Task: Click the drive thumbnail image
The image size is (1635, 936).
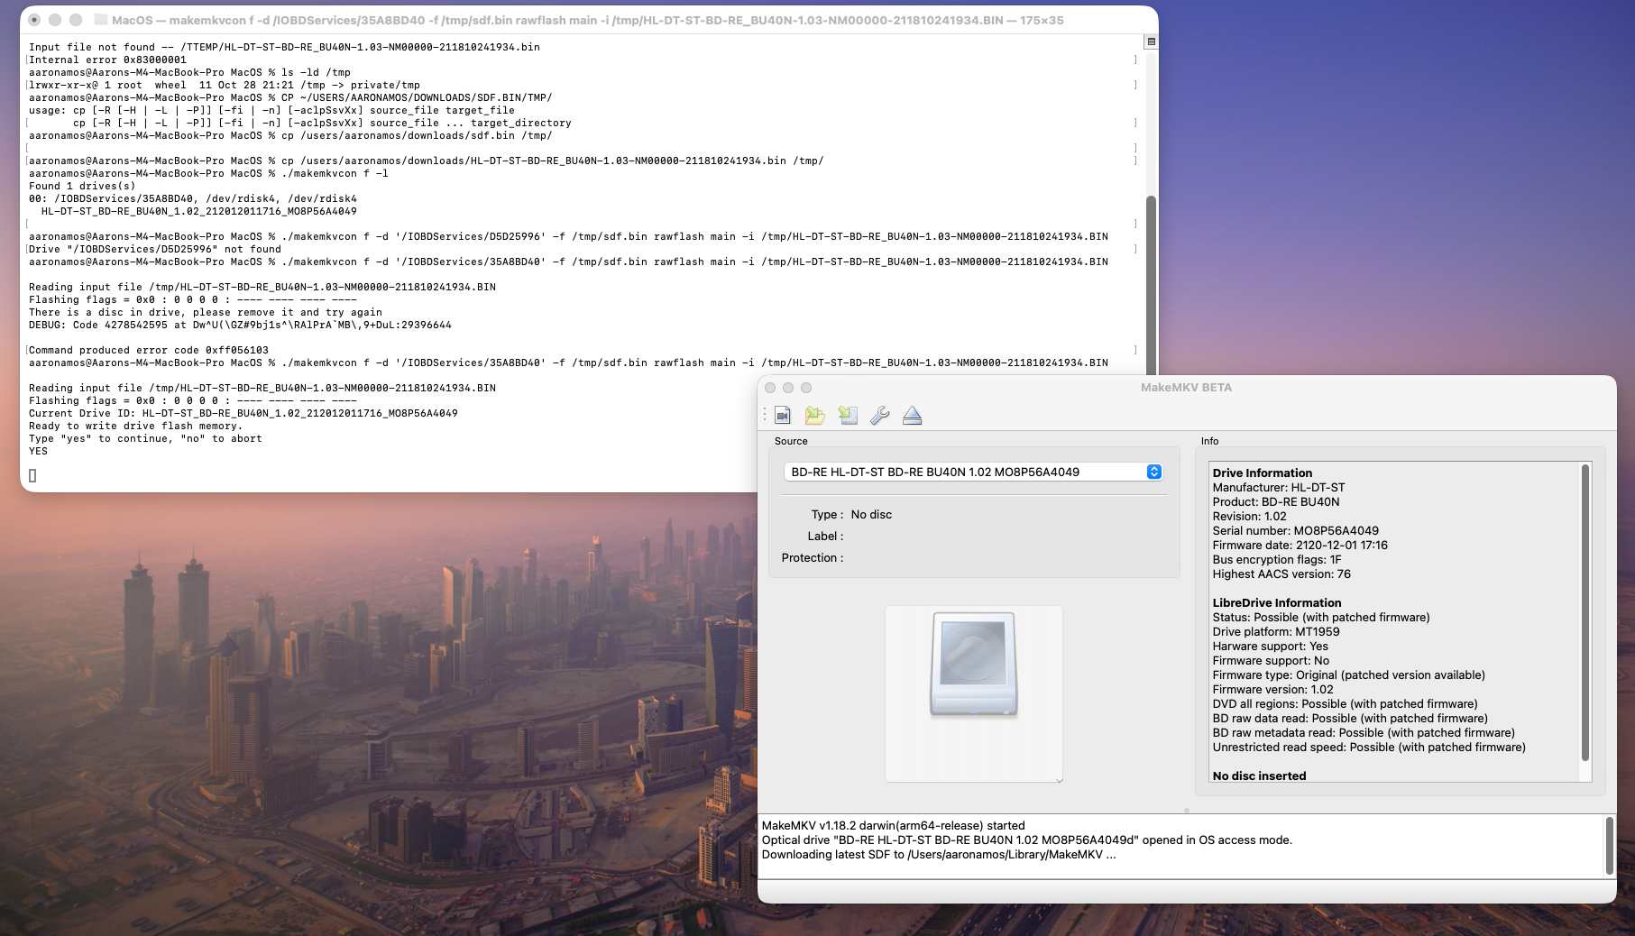Action: pos(974,667)
